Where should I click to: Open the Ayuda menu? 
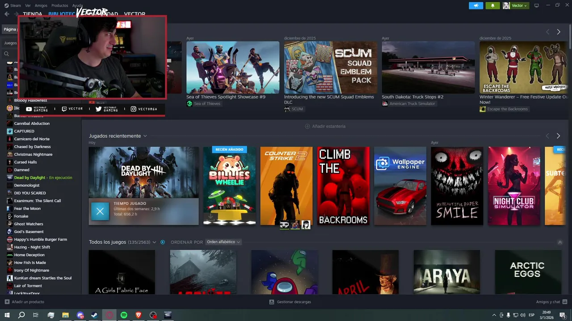tap(77, 5)
